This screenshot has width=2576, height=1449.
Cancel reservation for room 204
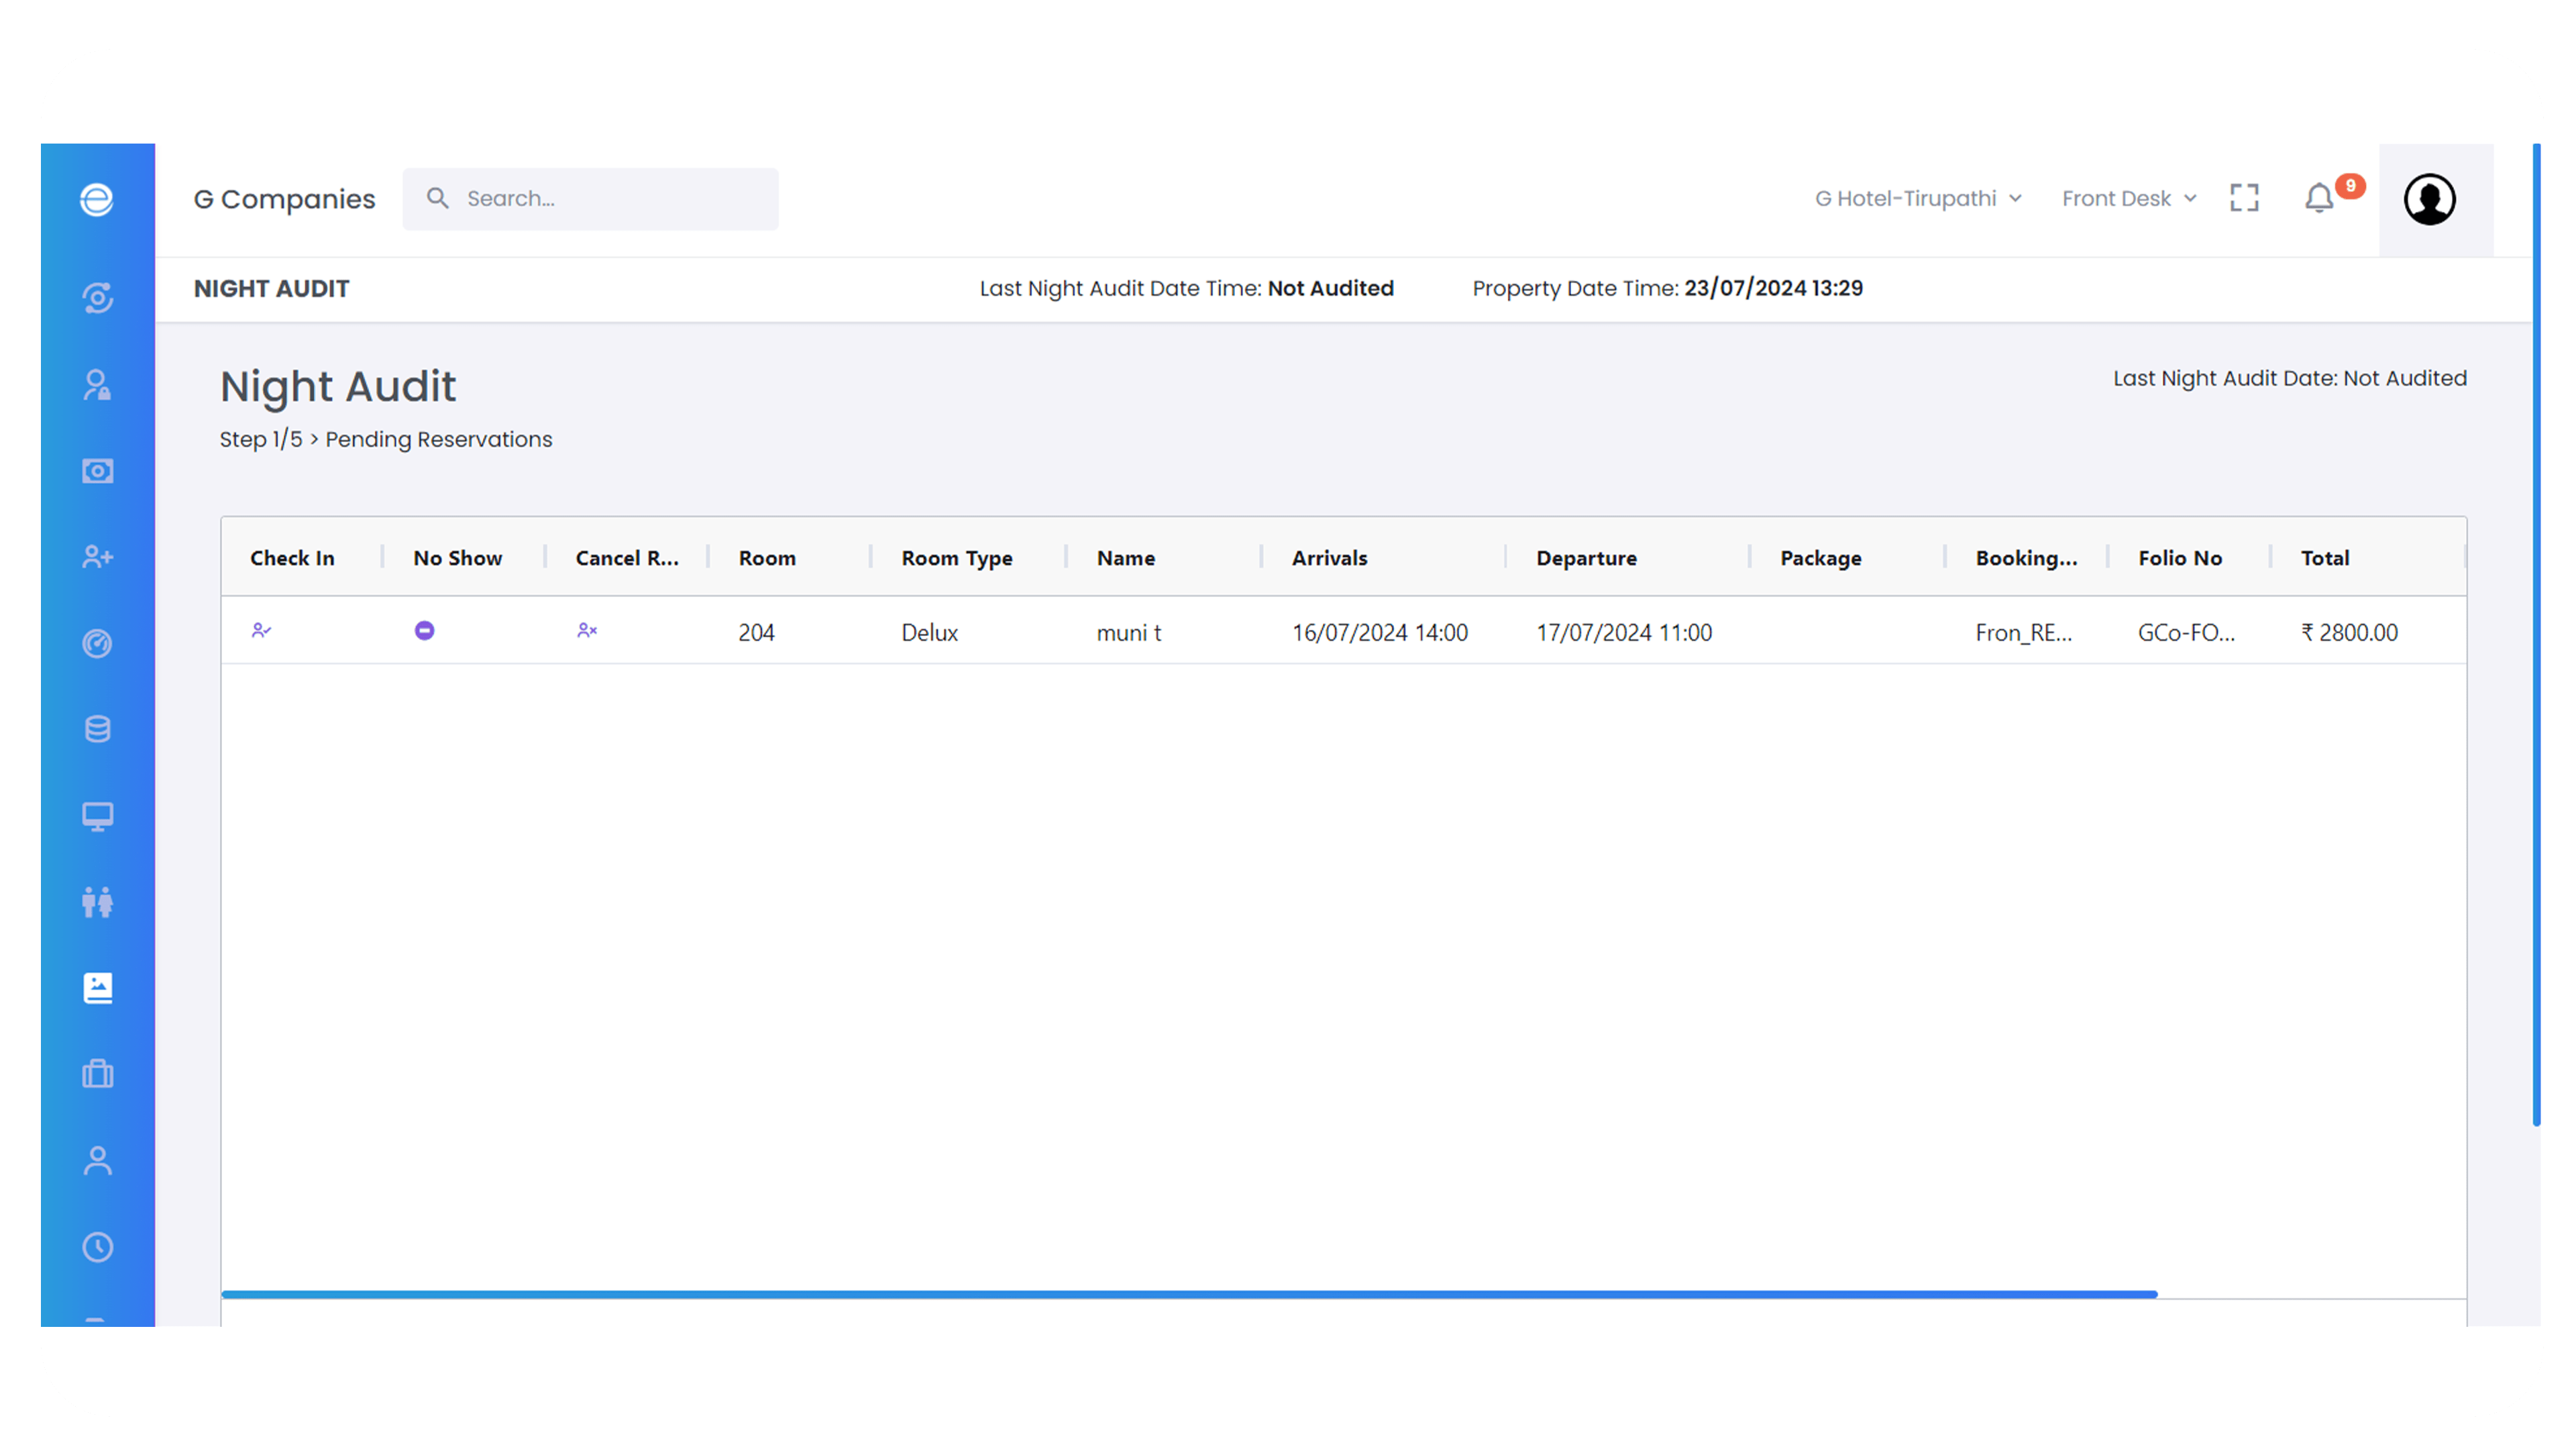click(587, 630)
